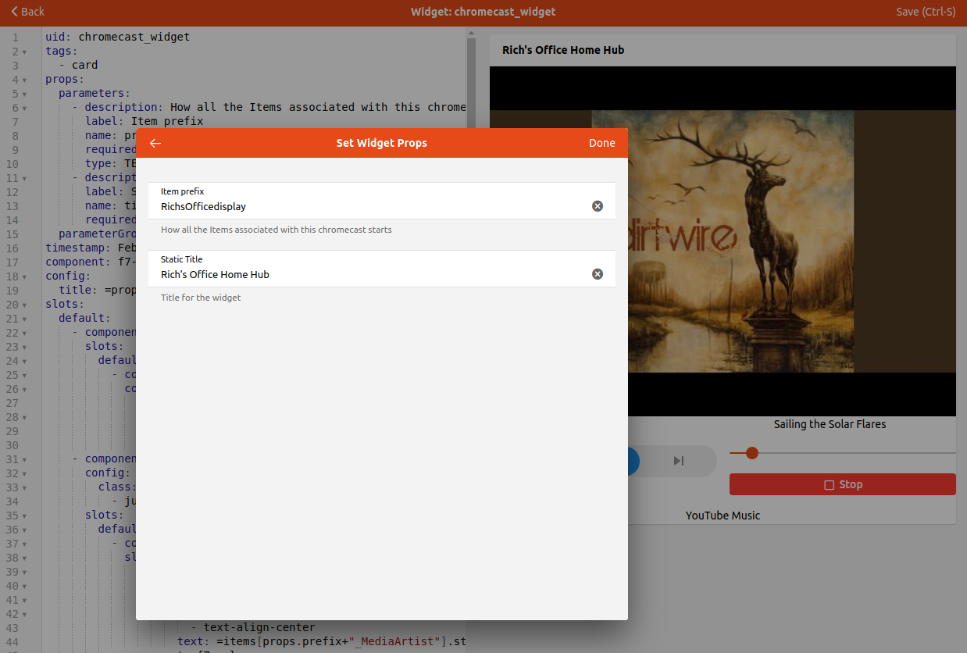967x653 pixels.
Task: Move the media playback position slider
Action: [751, 453]
